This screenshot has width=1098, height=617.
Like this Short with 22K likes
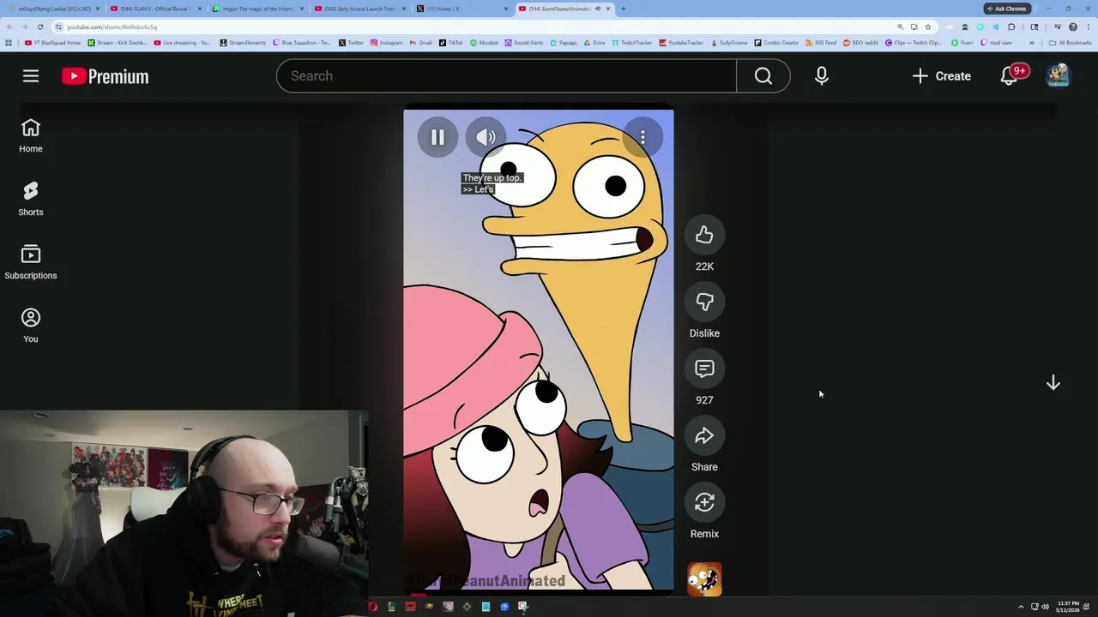point(704,236)
